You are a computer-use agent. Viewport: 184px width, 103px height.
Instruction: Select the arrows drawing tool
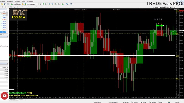[14, 7]
